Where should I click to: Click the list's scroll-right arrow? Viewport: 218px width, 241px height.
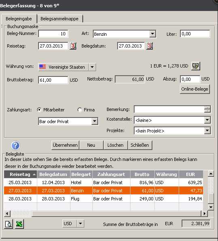(x=205, y=213)
